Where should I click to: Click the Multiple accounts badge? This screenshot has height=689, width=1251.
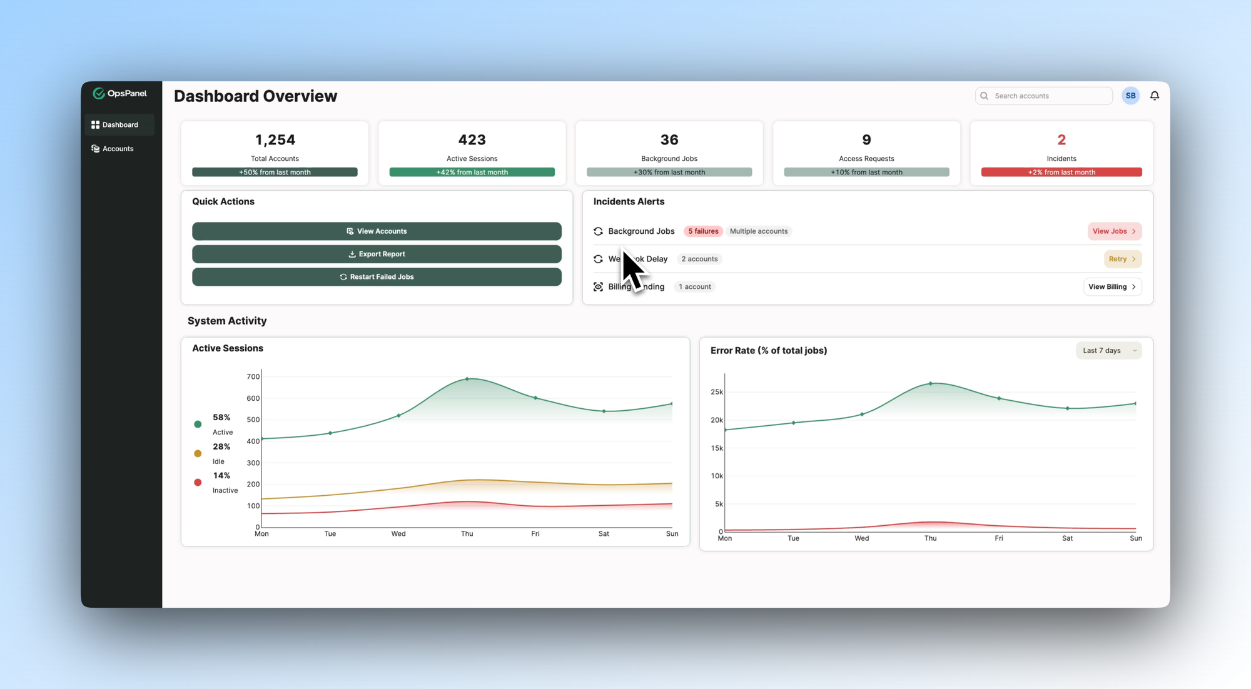point(759,231)
